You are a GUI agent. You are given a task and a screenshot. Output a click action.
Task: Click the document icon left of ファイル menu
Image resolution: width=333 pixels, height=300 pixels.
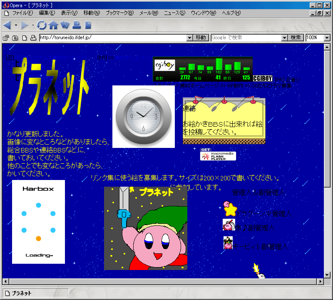coord(7,13)
